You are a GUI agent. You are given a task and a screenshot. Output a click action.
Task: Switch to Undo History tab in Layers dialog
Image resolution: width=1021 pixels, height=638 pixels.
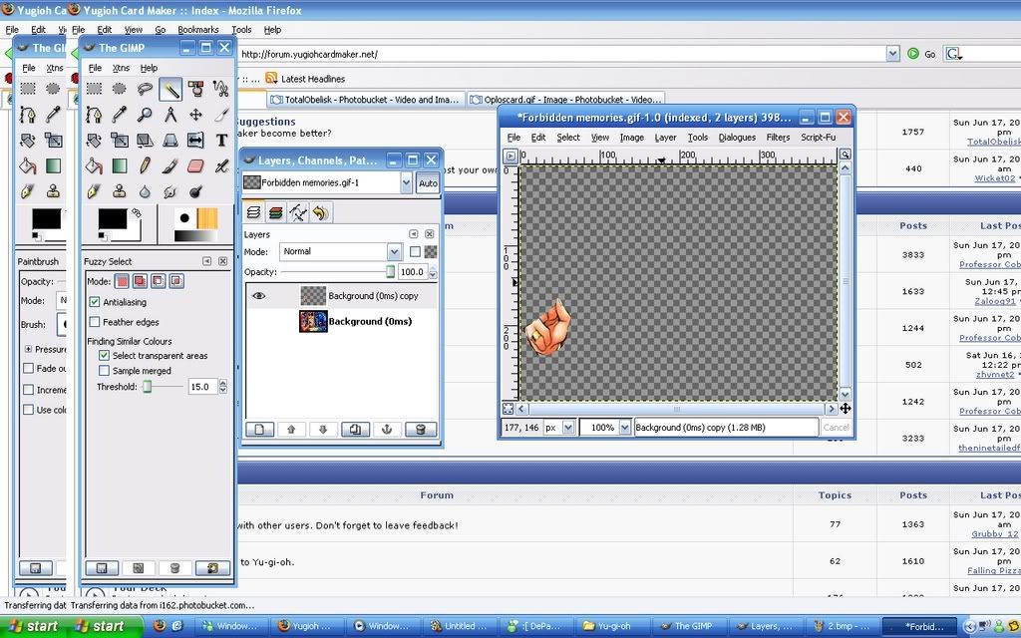[320, 212]
